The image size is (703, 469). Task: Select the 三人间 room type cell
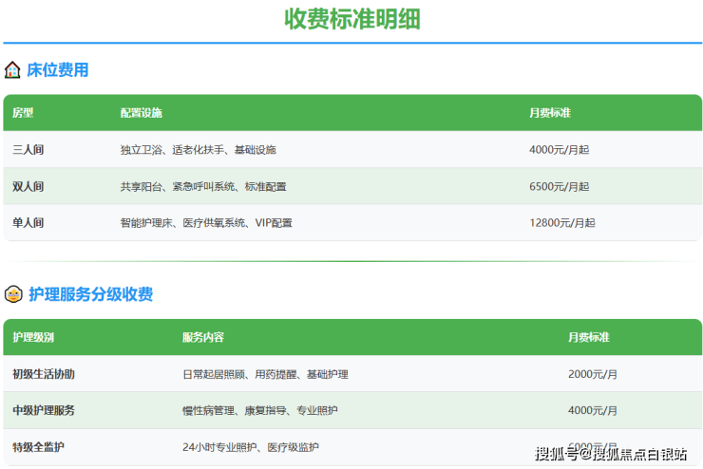click(28, 150)
